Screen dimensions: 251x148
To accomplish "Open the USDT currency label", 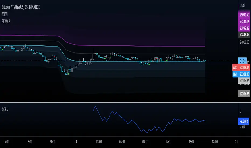I will (242, 6).
